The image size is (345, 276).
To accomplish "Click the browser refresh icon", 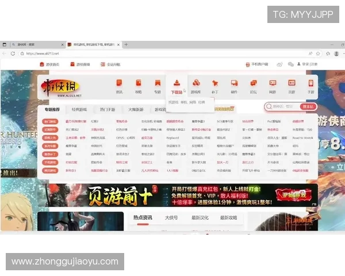I will 13,53.
